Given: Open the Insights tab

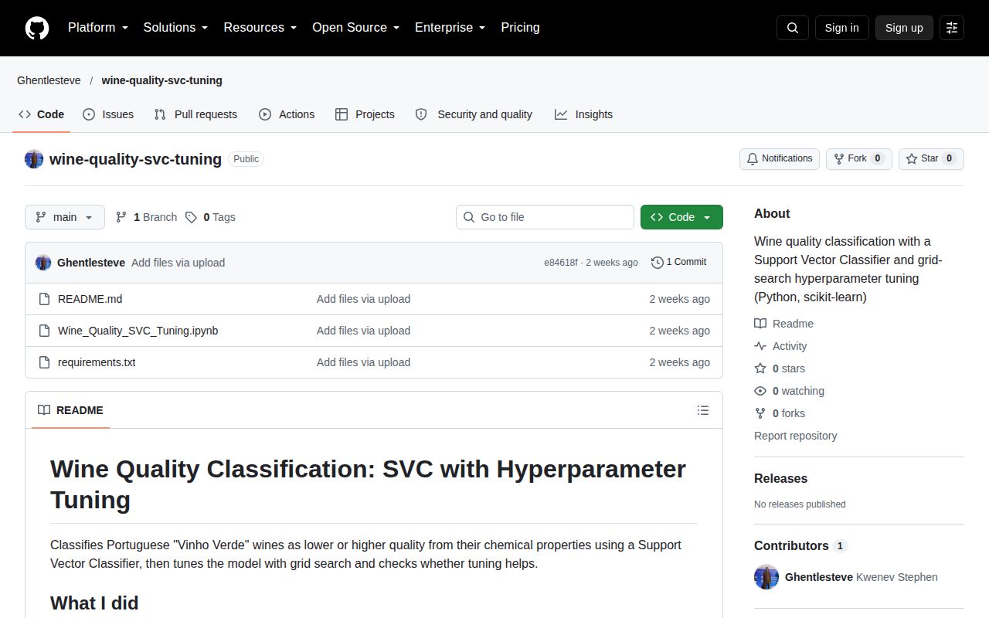Looking at the screenshot, I should pos(584,114).
